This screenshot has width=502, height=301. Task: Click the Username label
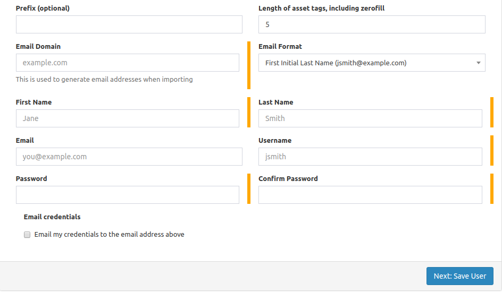tap(275, 140)
